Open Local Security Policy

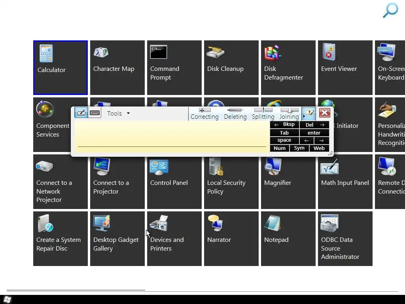click(231, 183)
